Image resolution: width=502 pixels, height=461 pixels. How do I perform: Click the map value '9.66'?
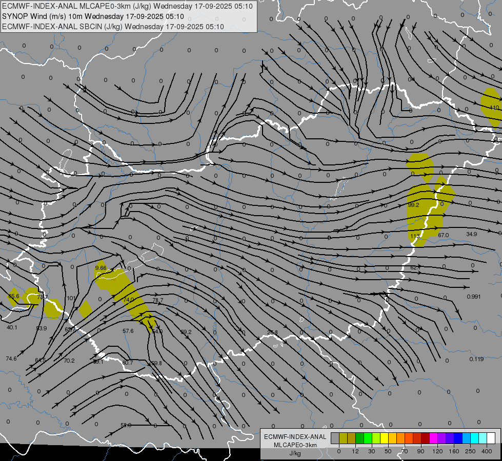(101, 268)
